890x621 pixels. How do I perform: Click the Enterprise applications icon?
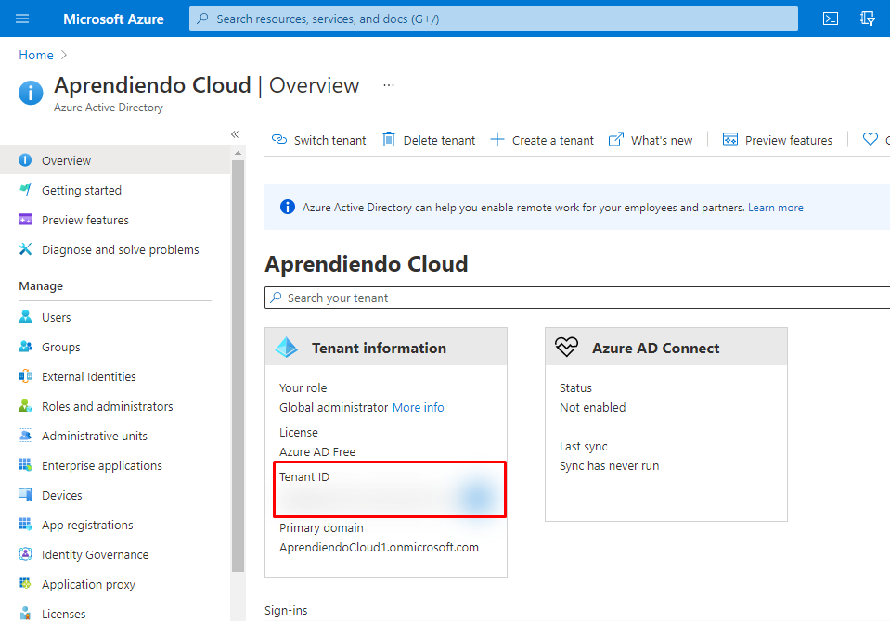pyautogui.click(x=25, y=465)
